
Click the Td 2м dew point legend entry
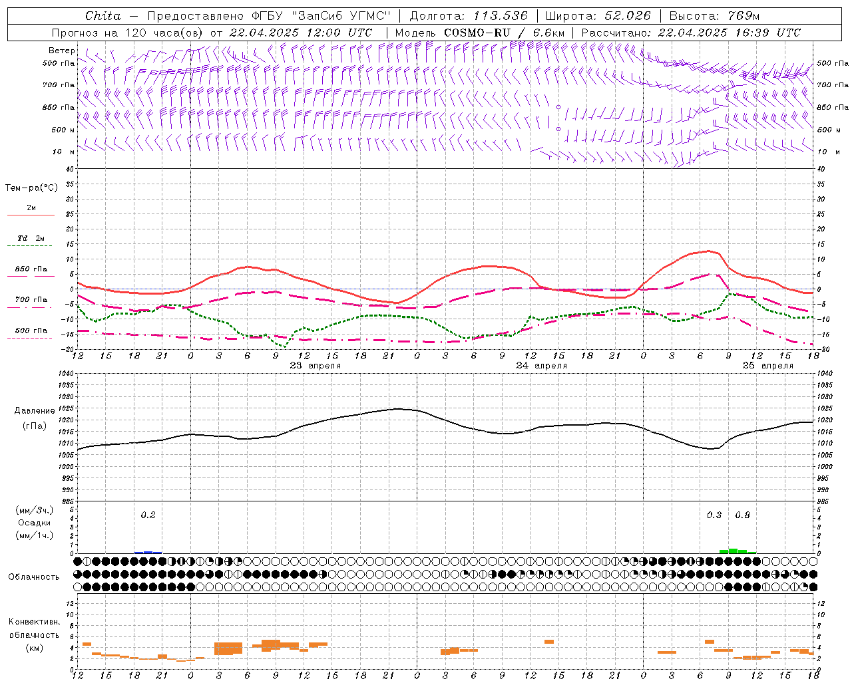[x=31, y=238]
